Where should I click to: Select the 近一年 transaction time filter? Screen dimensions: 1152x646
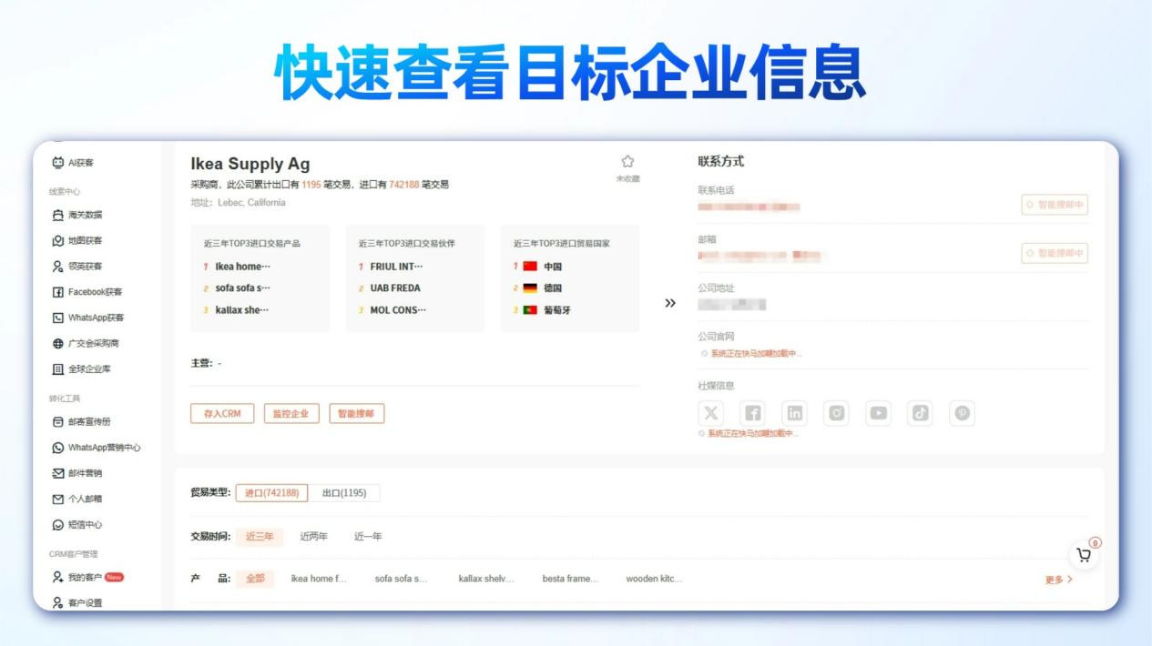coord(368,537)
